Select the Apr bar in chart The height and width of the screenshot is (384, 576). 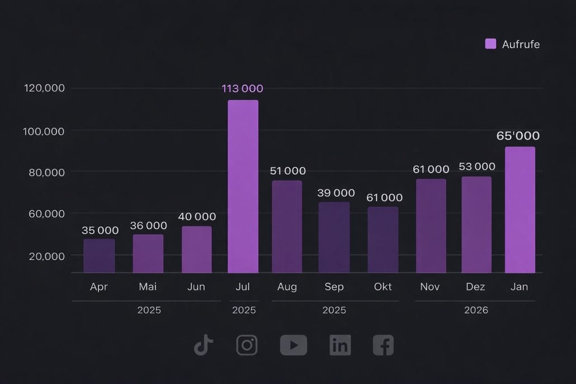point(99,255)
